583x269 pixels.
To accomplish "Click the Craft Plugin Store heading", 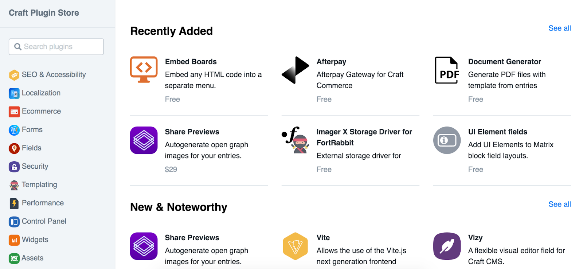I will (x=44, y=13).
